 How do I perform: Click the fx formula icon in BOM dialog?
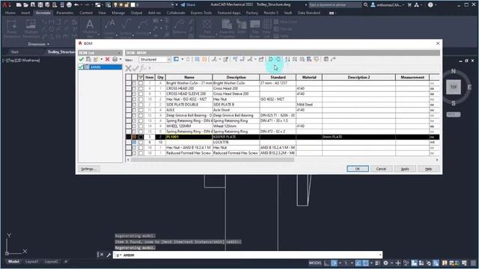142,68
